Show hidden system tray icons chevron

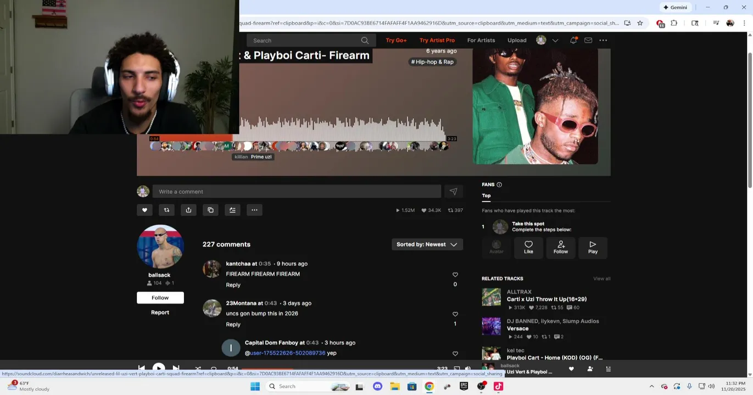(x=651, y=386)
